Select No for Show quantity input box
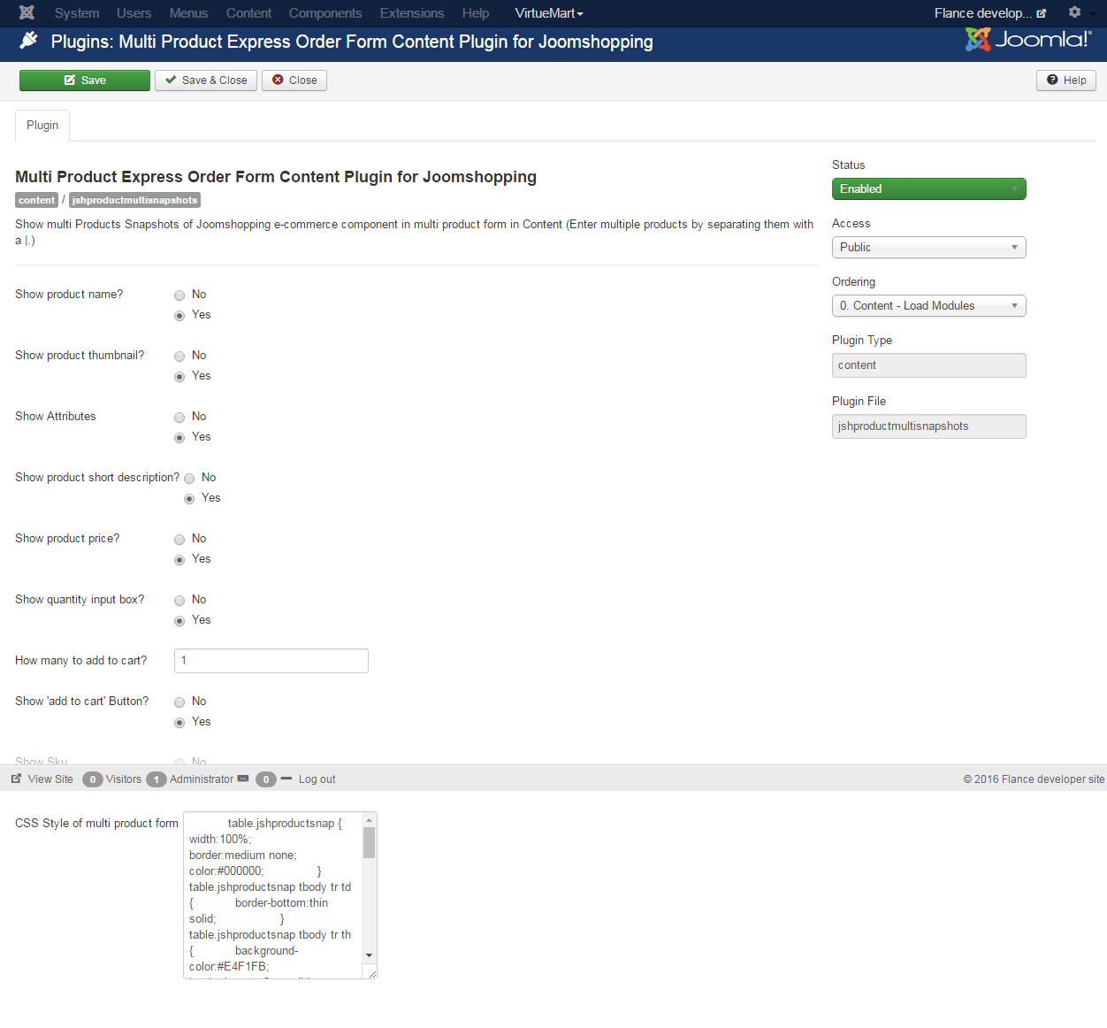Screen dimensions: 1107x1028 tap(179, 601)
